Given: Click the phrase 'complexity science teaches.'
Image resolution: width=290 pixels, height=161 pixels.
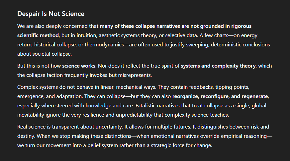Looking at the screenshot, I should [197, 115].
